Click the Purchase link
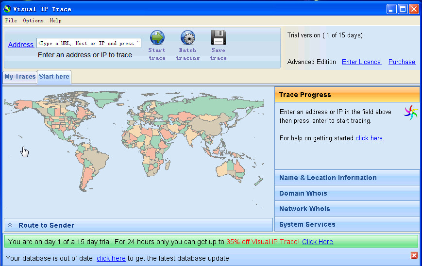The width and height of the screenshot is (422, 266). click(x=402, y=62)
